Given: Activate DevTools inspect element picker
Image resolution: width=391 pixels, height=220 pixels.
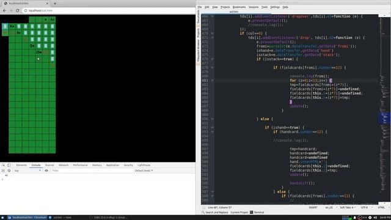Looking at the screenshot, I should coord(3,165).
